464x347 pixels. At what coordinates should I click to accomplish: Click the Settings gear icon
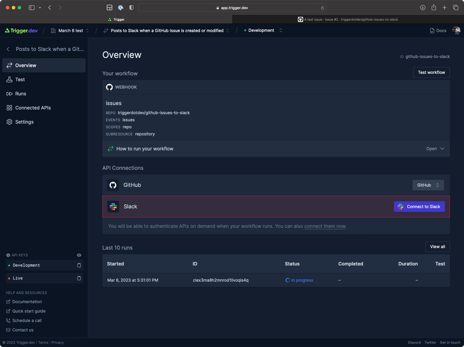click(9, 122)
